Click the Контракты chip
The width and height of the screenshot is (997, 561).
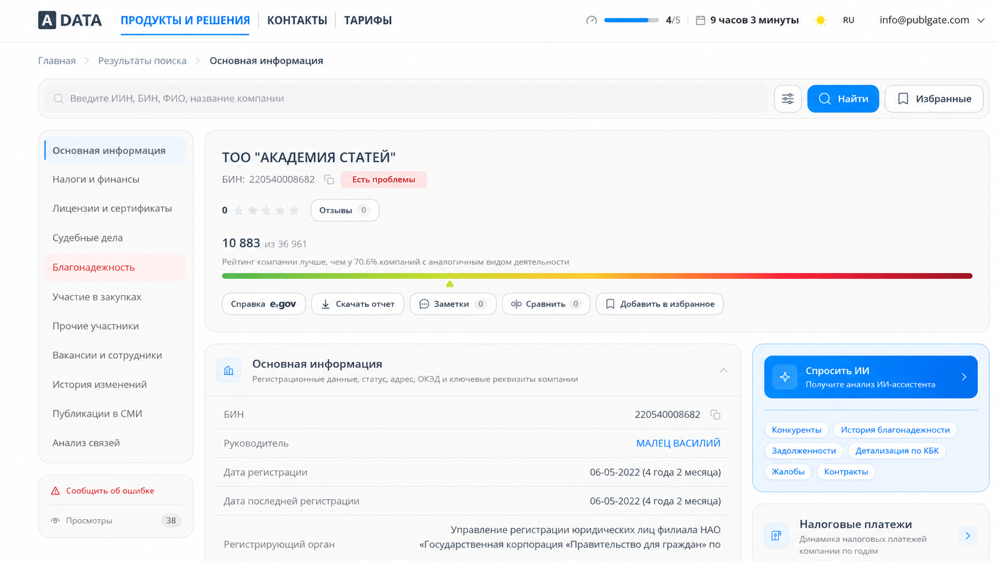click(x=846, y=472)
